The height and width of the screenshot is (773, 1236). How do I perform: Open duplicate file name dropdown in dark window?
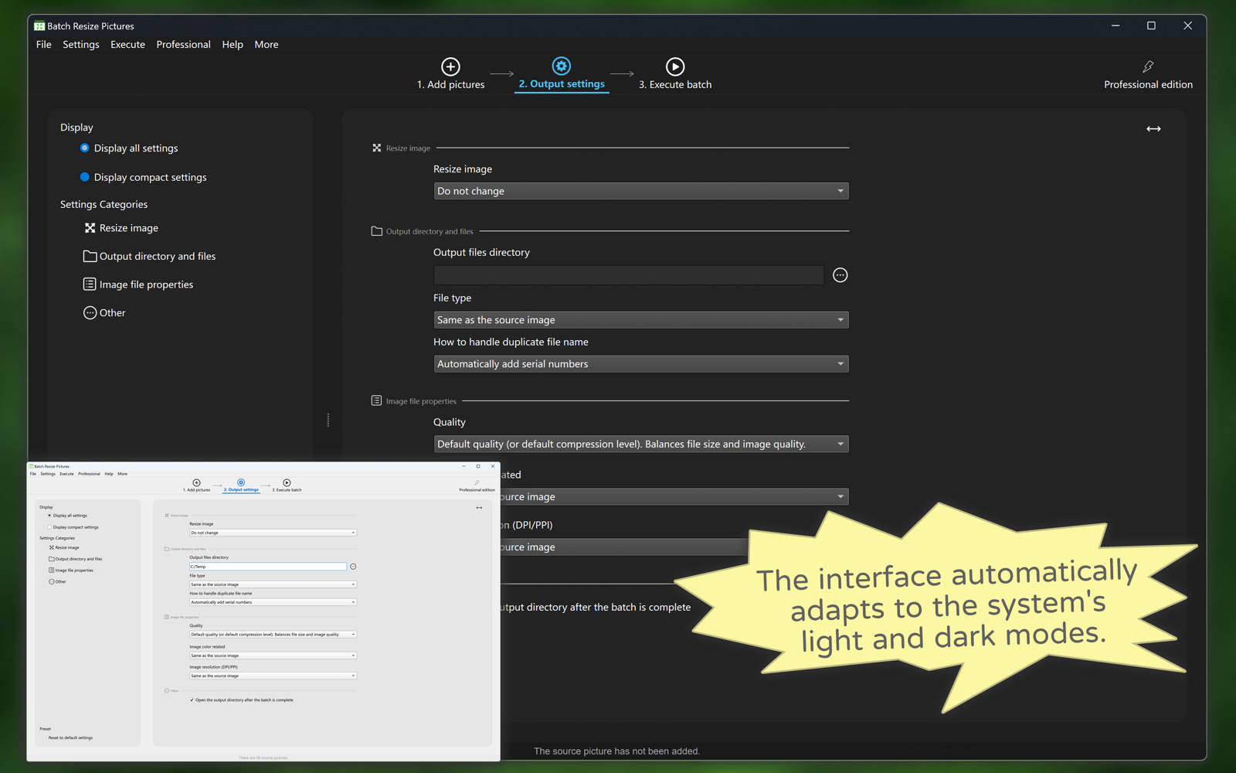click(x=641, y=364)
